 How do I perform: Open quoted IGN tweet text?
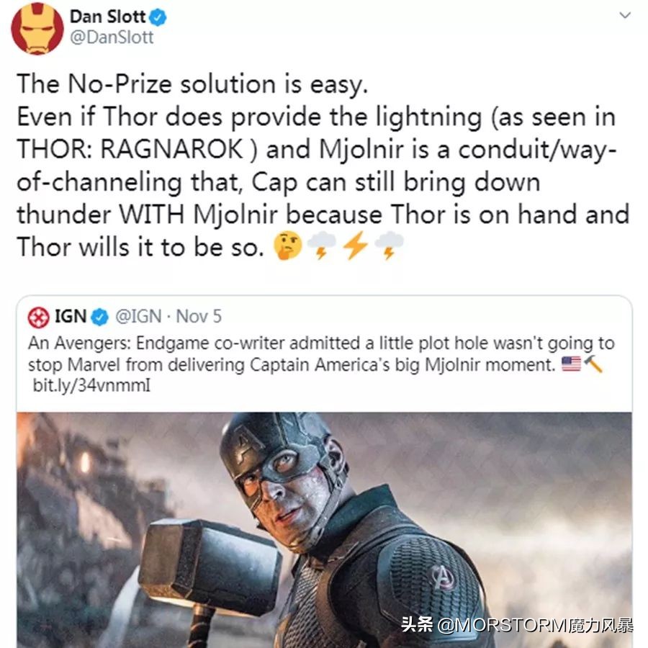pos(321,354)
